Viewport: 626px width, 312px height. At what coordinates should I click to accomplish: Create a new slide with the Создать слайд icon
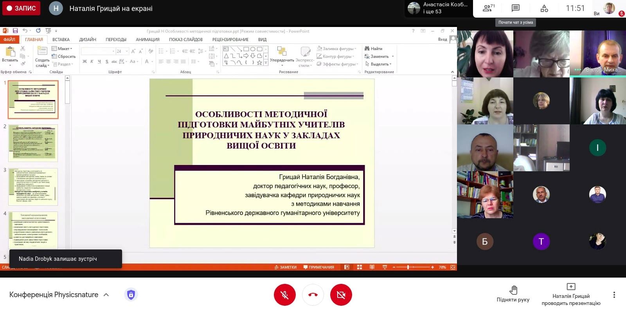42,51
